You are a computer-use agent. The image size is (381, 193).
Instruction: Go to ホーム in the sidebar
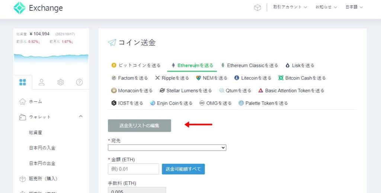pyautogui.click(x=35, y=101)
